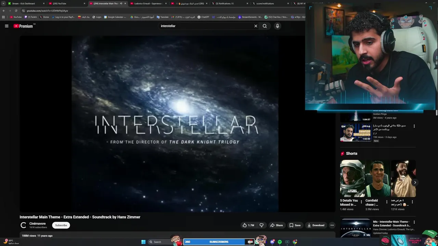The width and height of the screenshot is (438, 246).
Task: Share the Interstellar video
Action: [x=276, y=225]
